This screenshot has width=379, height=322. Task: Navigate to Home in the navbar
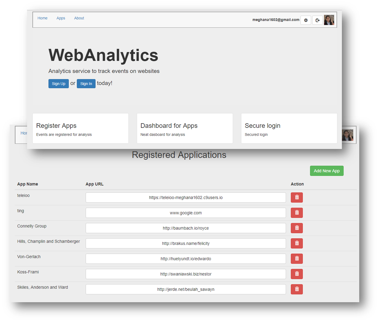pos(42,18)
